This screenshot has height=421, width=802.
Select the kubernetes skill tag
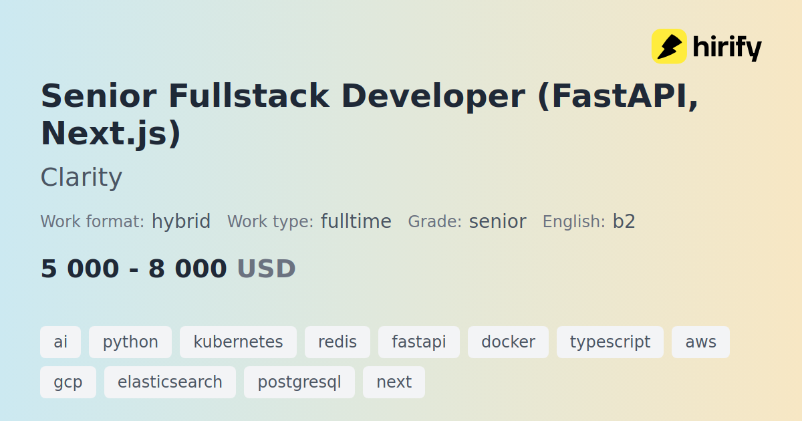[x=238, y=342]
